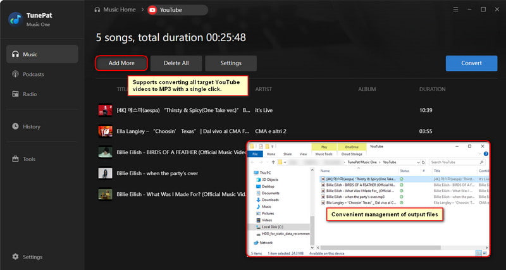Open the File tab in Explorer
Viewport: 506px width, 270px height.
[x=255, y=154]
